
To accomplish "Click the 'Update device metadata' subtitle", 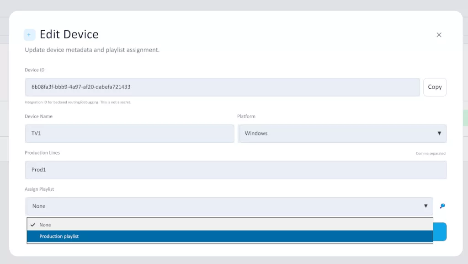I will pyautogui.click(x=92, y=50).
